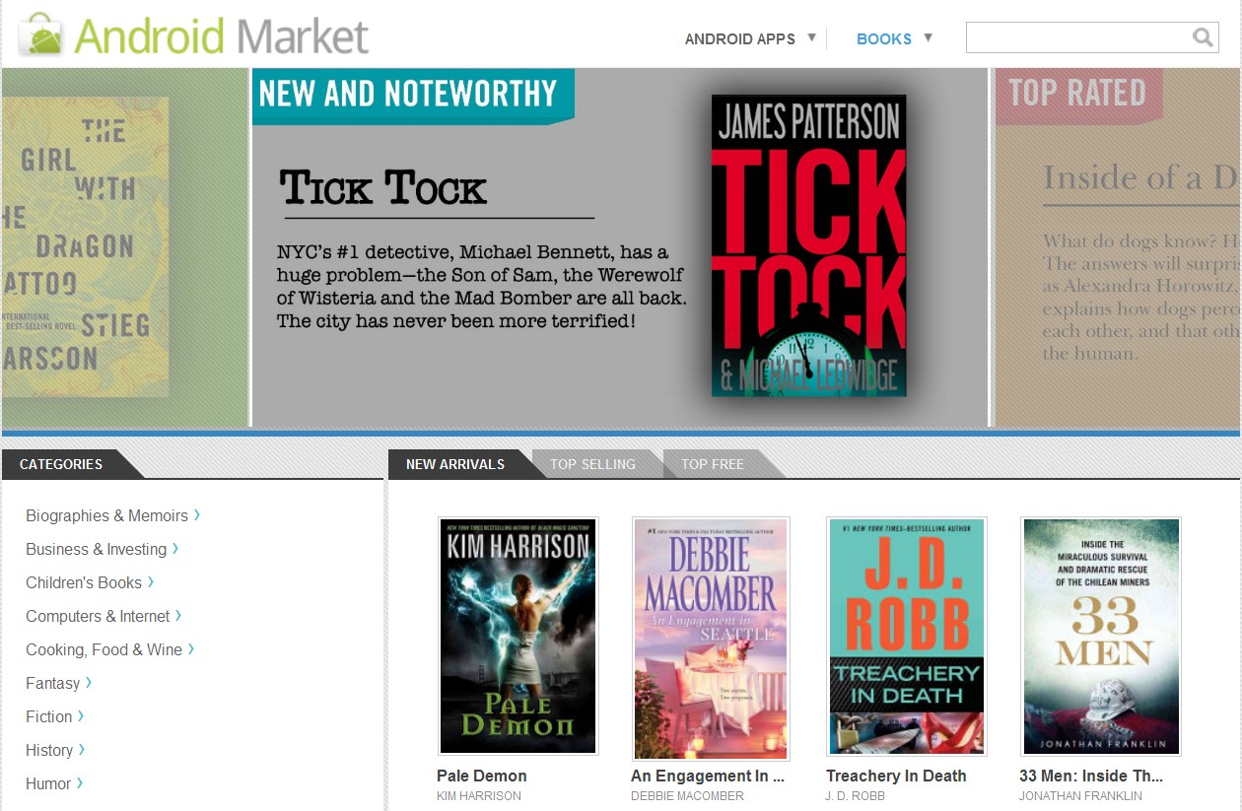Viewport: 1242px width, 811px height.
Task: Open Children's Books category
Action: [84, 582]
